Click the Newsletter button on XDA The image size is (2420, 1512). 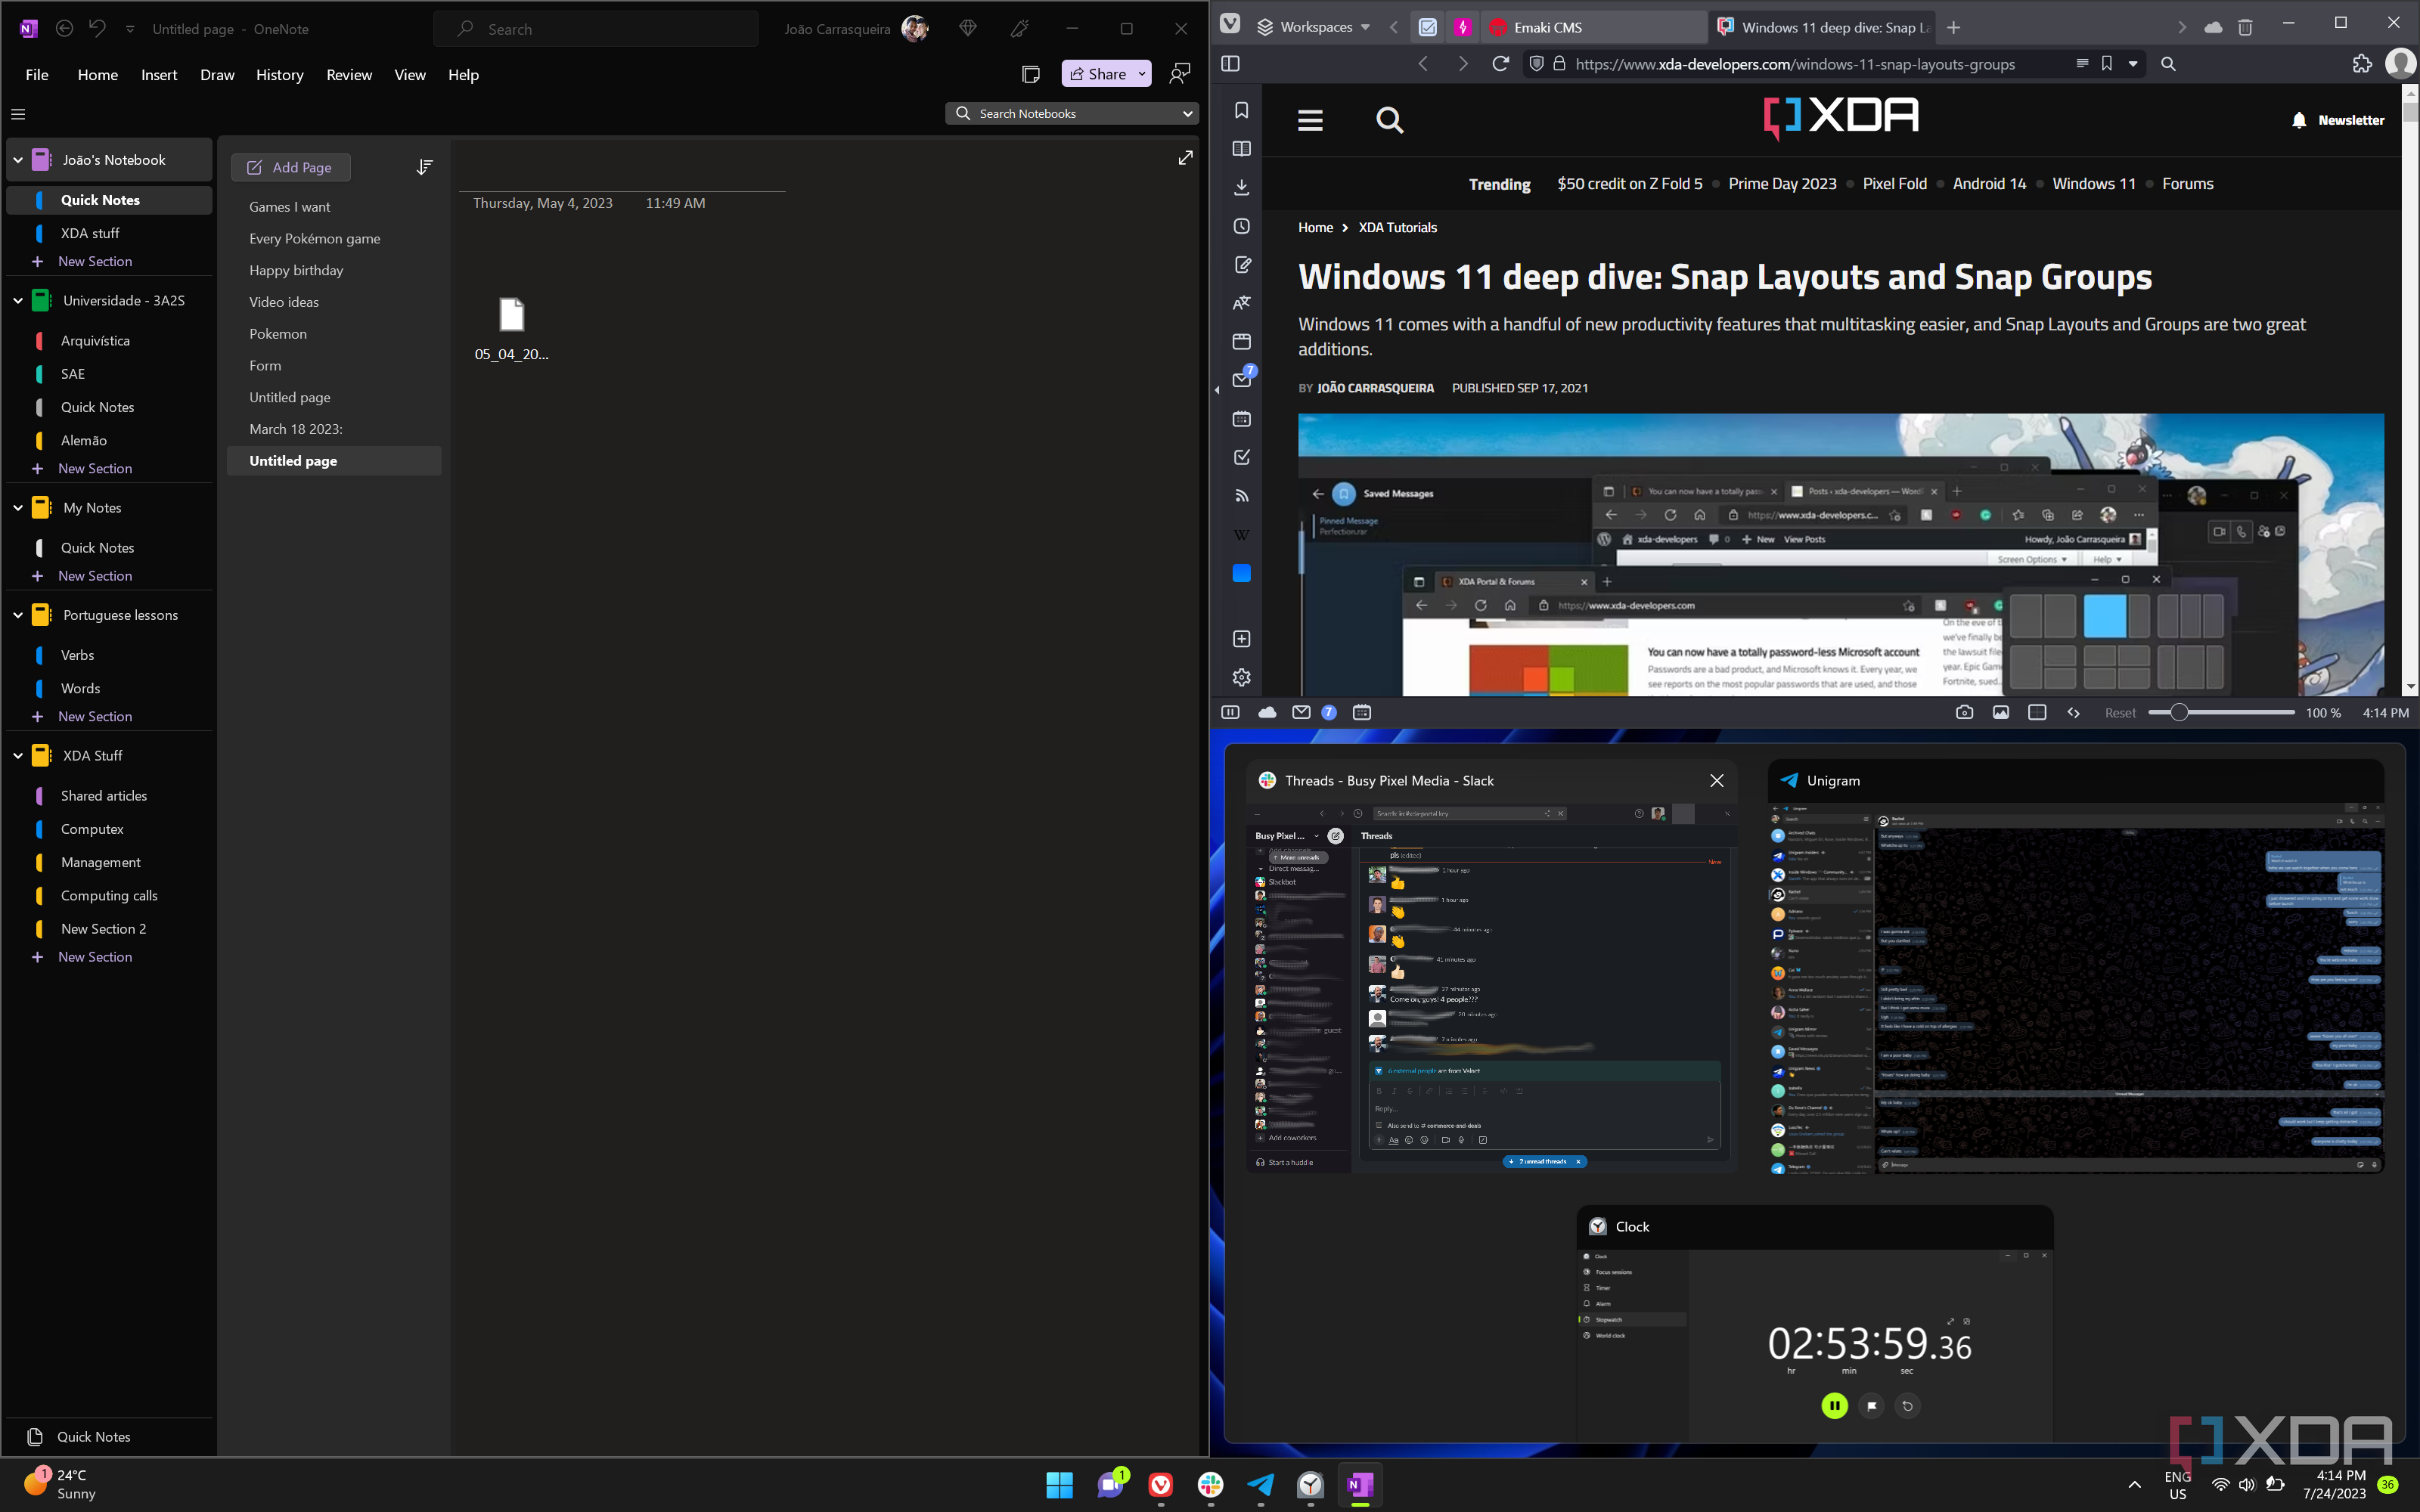[2337, 120]
